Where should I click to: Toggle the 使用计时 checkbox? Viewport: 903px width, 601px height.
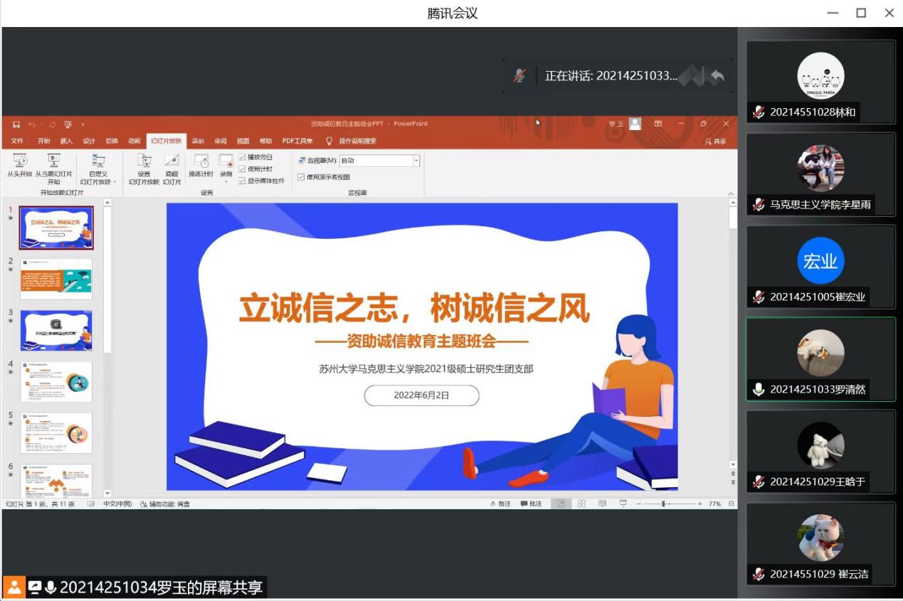point(242,169)
